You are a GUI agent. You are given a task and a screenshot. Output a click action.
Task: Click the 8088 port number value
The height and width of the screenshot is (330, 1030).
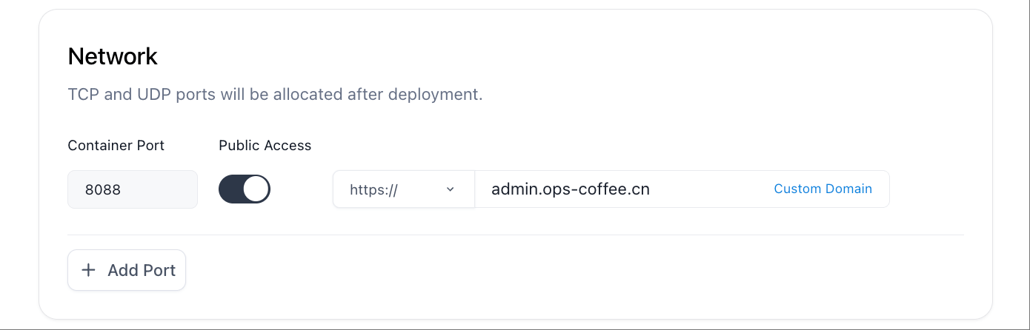pyautogui.click(x=103, y=189)
